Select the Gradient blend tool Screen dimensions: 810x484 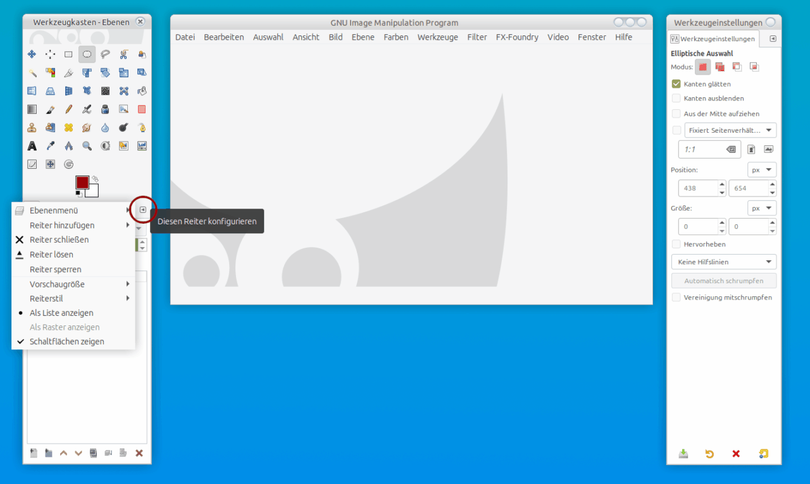click(32, 109)
